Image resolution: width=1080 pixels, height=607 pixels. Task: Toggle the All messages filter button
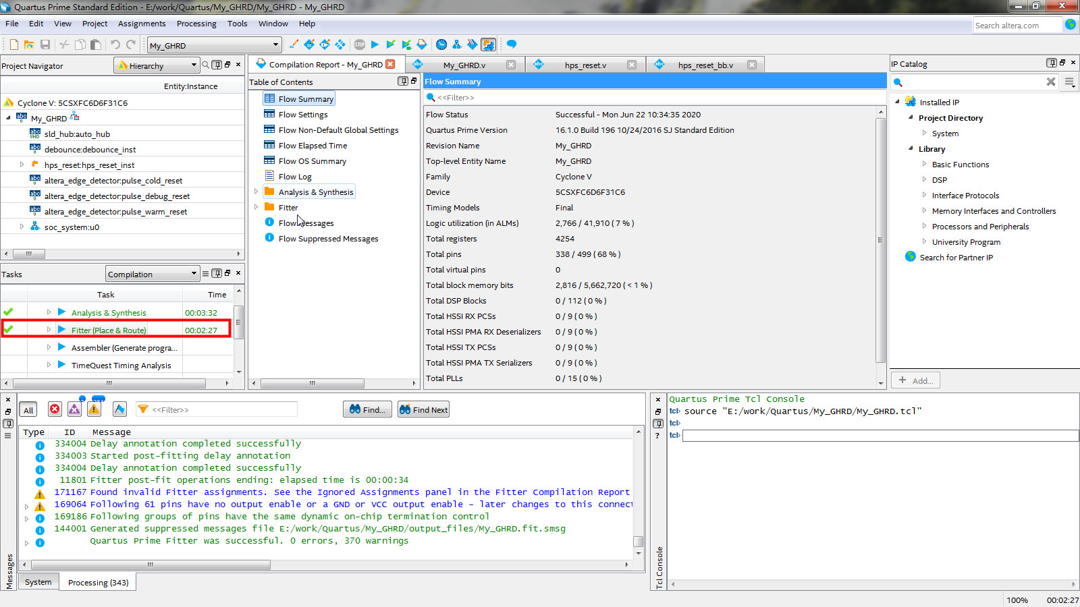28,410
